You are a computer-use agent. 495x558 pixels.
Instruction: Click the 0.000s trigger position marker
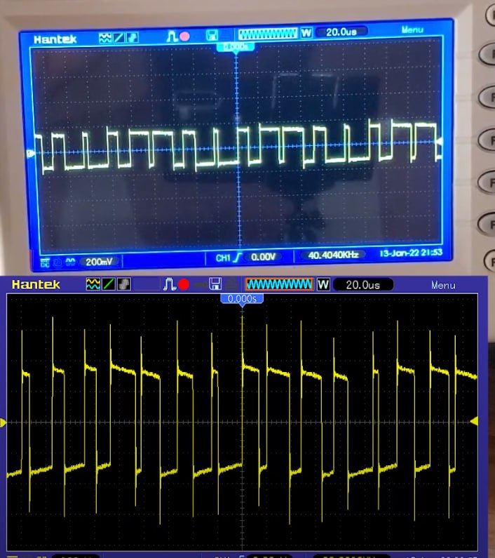pyautogui.click(x=242, y=299)
